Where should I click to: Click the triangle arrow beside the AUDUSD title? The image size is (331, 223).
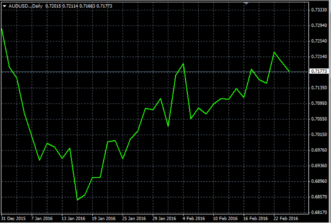(x=4, y=6)
